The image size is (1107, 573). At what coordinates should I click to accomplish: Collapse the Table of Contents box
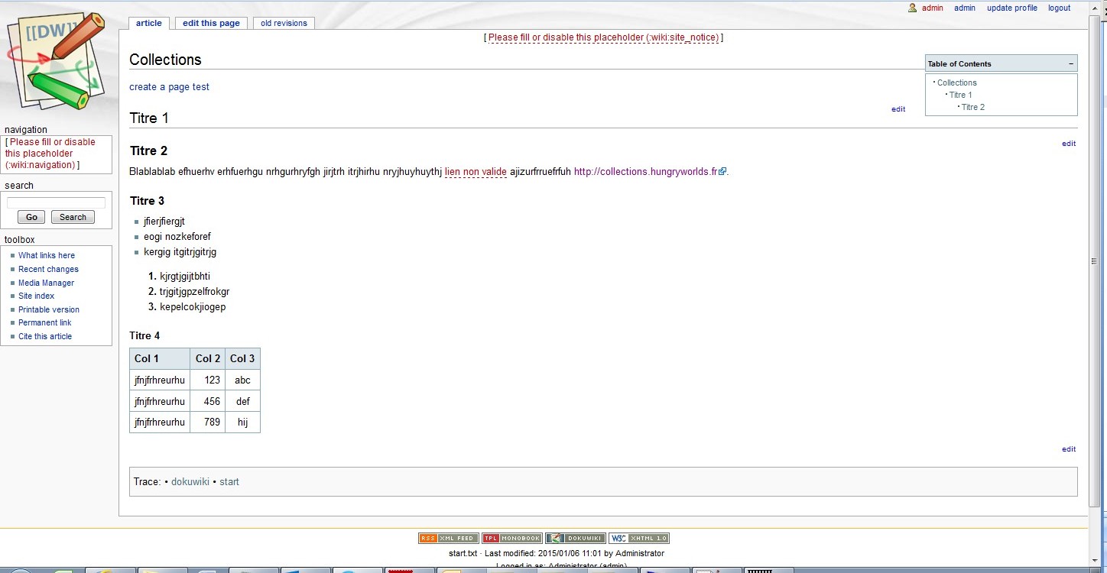pyautogui.click(x=1070, y=64)
